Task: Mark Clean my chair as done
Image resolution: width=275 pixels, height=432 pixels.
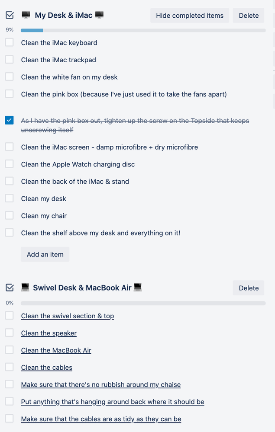Action: (x=9, y=215)
